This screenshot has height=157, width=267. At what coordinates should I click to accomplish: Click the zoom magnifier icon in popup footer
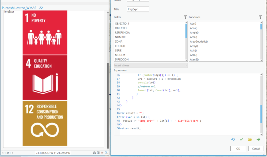tap(106, 153)
